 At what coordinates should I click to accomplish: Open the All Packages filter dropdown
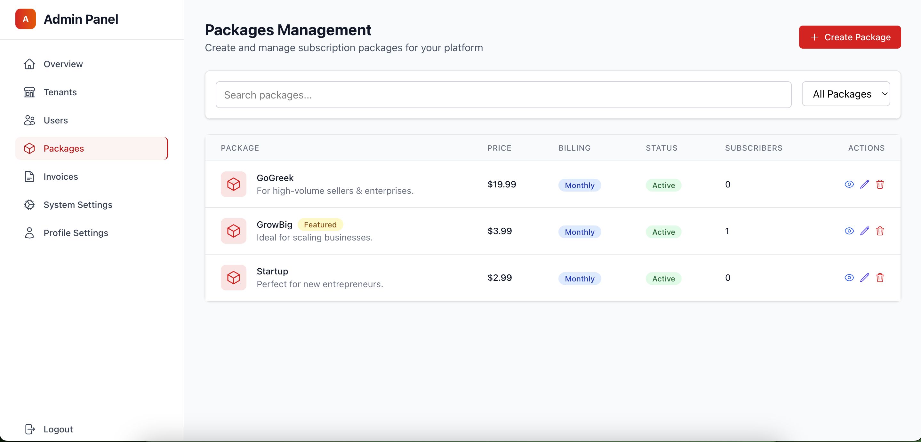tap(845, 94)
